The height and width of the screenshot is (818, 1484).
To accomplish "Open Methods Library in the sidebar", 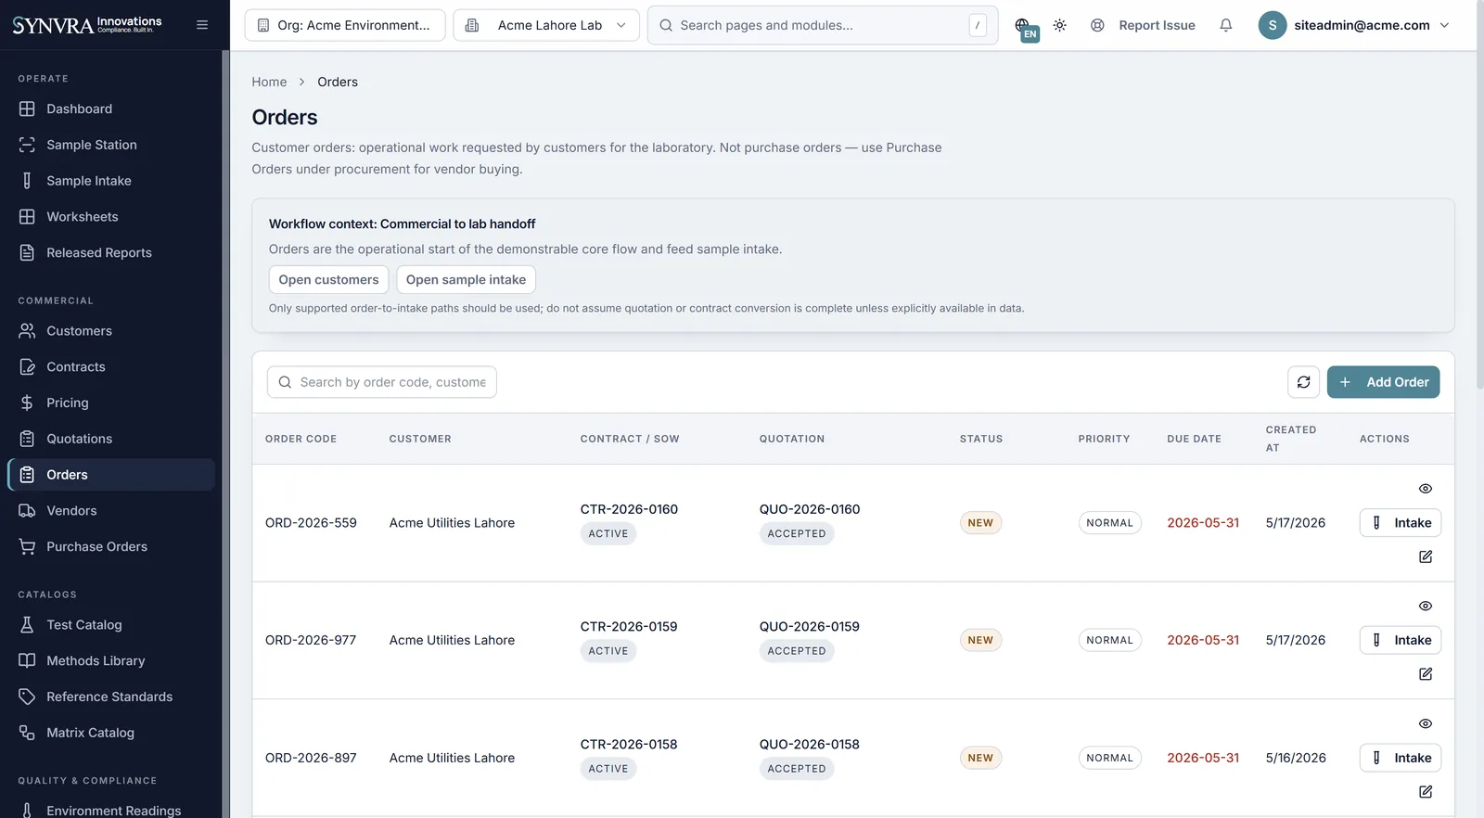I will tap(111, 661).
